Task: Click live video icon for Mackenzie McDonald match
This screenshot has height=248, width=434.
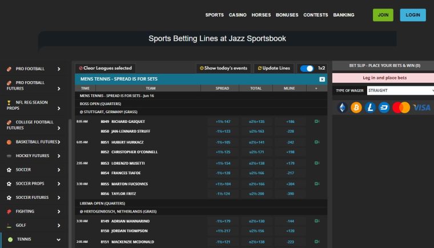Action: coord(317,242)
